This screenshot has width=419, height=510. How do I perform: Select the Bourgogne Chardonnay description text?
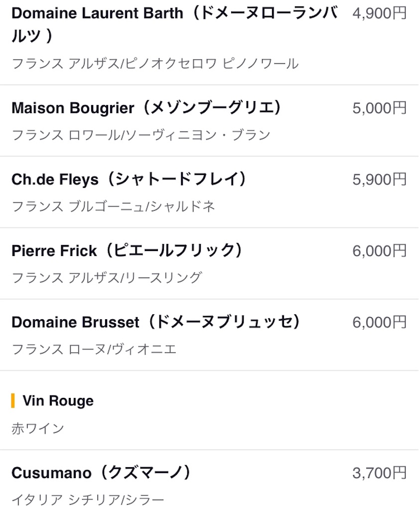[113, 206]
